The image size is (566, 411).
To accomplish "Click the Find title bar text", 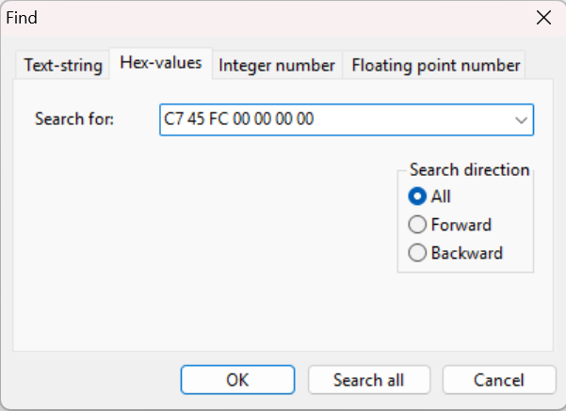I will click(23, 18).
